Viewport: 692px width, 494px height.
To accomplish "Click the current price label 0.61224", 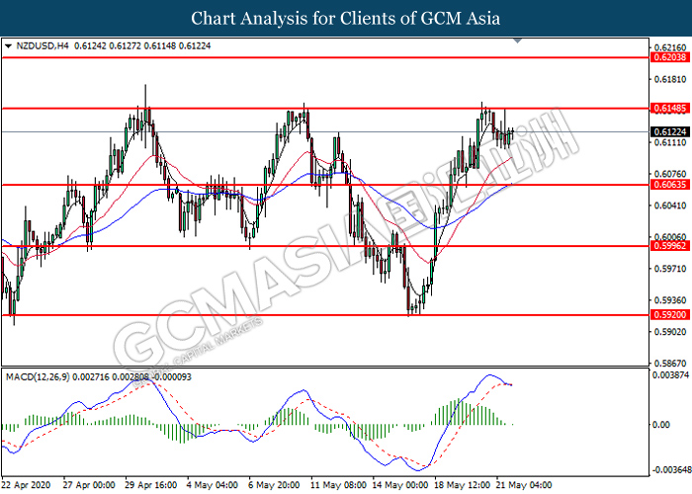I will click(x=670, y=131).
